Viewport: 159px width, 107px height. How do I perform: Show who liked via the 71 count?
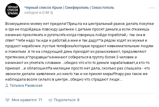point(40,100)
